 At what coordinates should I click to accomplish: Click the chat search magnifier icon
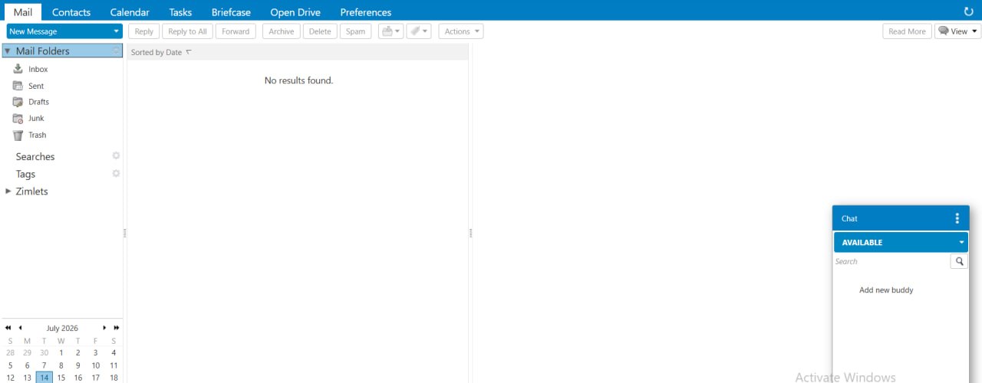pyautogui.click(x=959, y=261)
